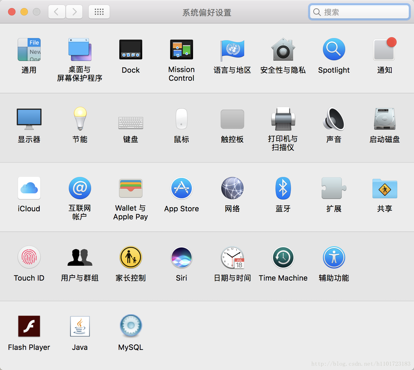Focus the 搜索 search field
The image size is (414, 370).
[359, 12]
